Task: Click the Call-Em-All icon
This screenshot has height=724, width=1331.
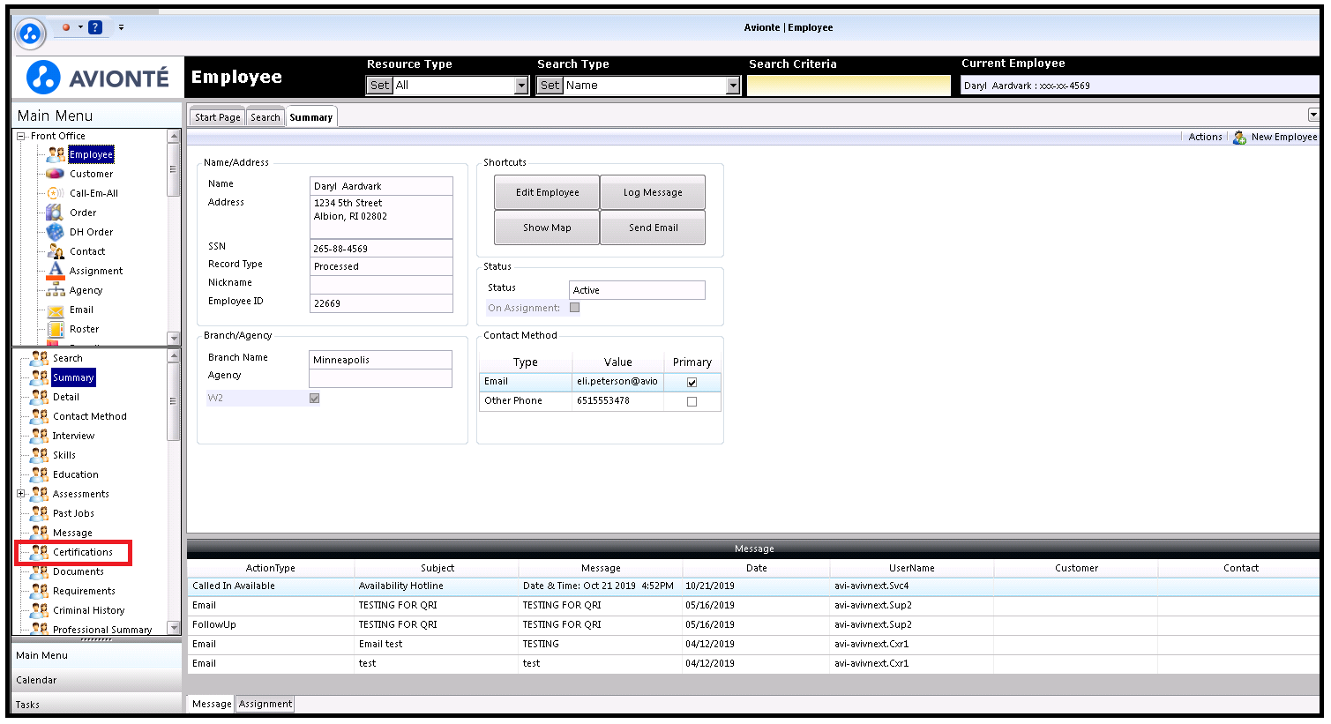Action: pyautogui.click(x=56, y=193)
